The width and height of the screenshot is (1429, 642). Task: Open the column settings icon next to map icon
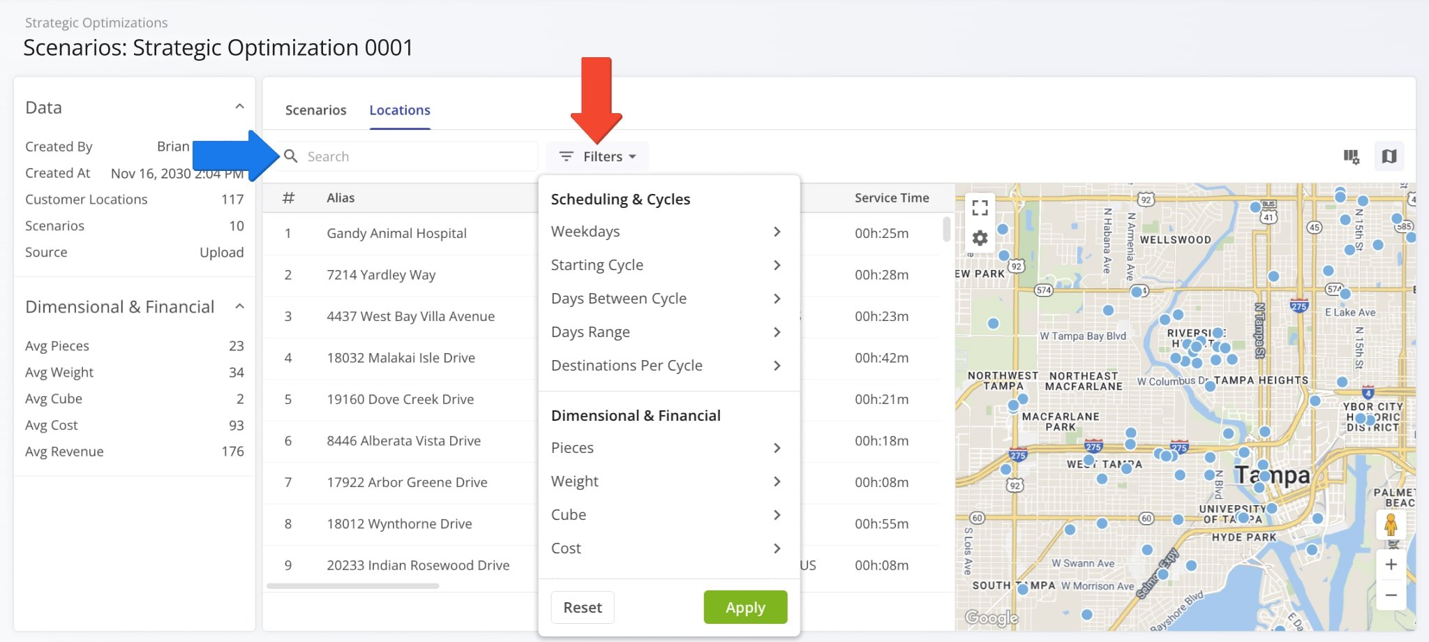pyautogui.click(x=1352, y=156)
